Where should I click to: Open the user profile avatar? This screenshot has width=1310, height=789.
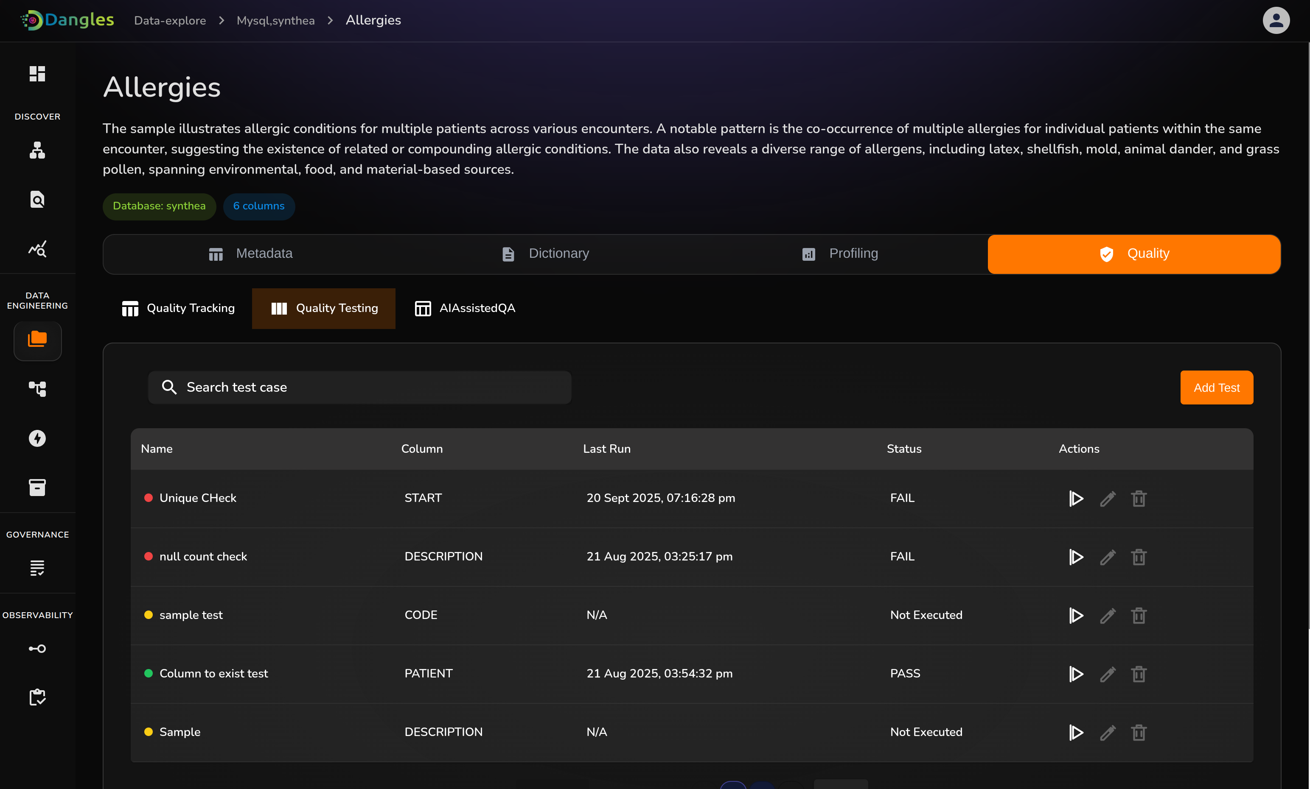1276,20
